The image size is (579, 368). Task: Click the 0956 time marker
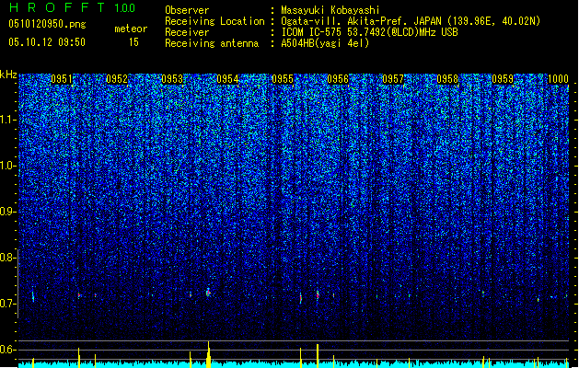pos(338,78)
